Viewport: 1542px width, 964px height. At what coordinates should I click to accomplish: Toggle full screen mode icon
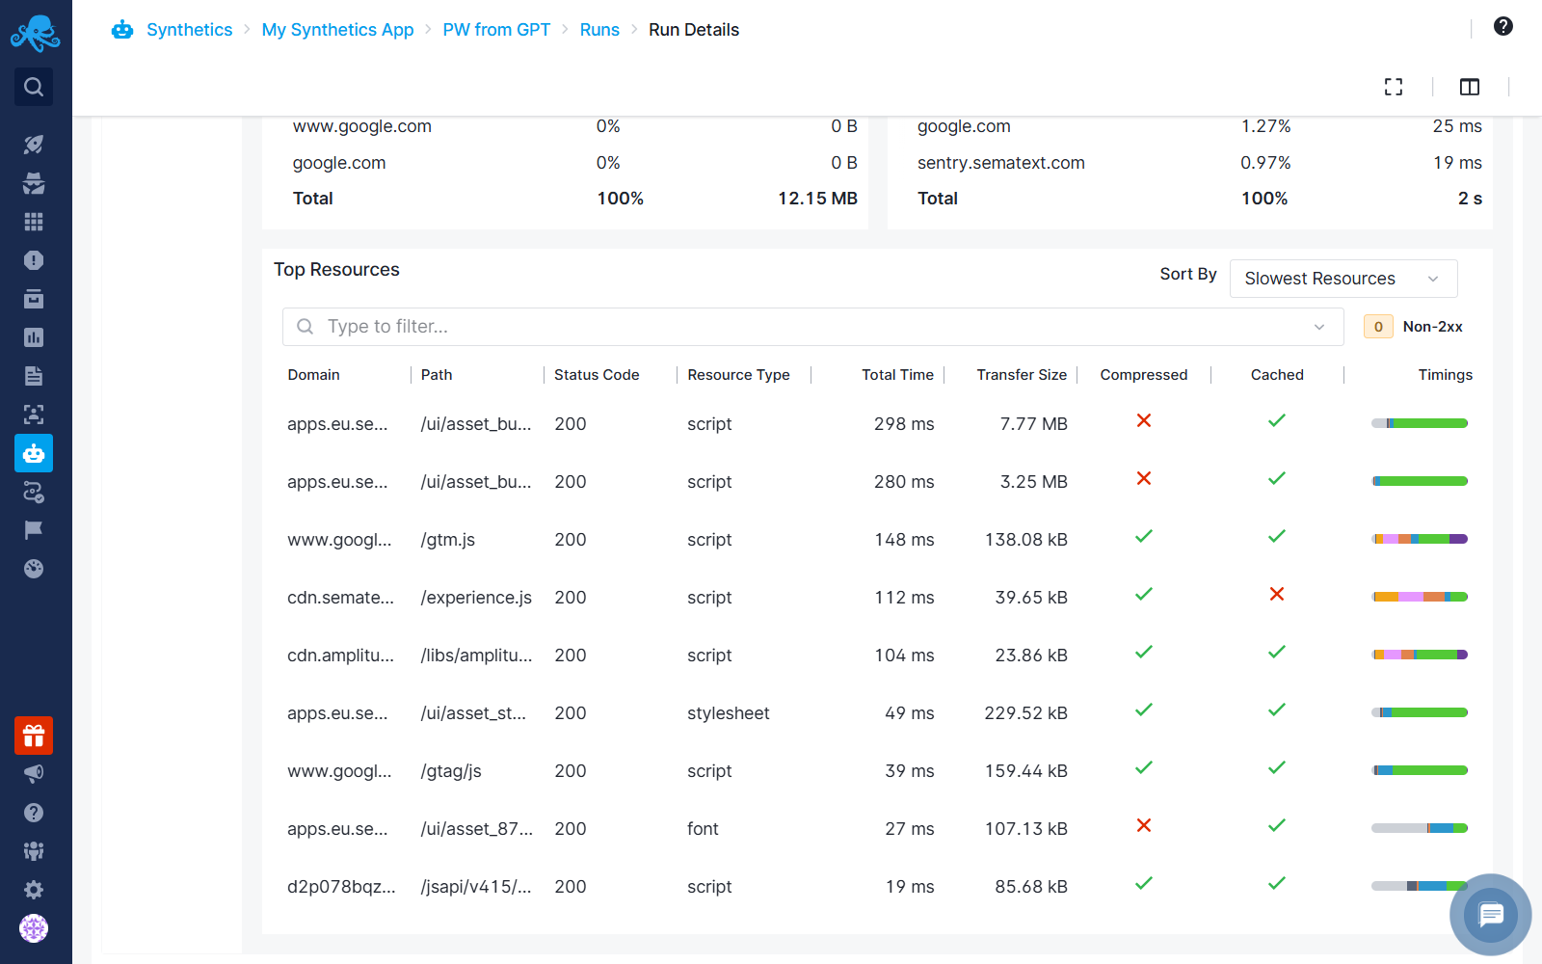point(1394,87)
